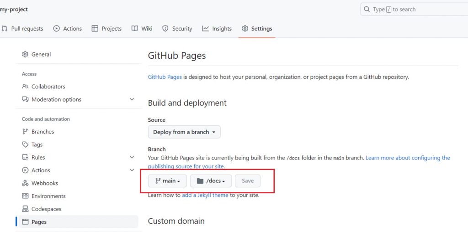Click the Moderation options comment icon
468x232 pixels.
tap(25, 99)
